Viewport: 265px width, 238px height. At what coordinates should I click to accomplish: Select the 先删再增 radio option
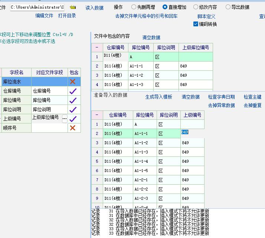click(x=134, y=7)
